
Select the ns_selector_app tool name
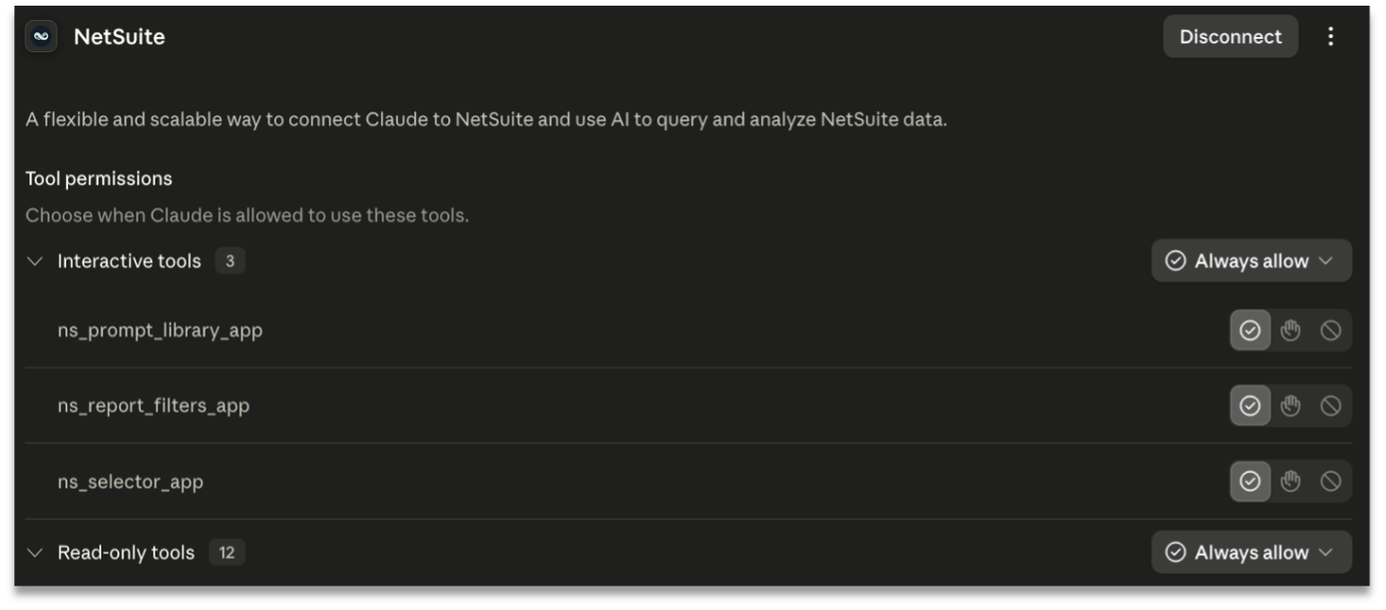(x=131, y=482)
